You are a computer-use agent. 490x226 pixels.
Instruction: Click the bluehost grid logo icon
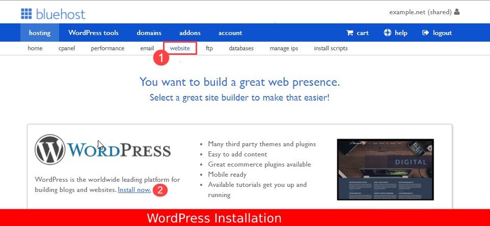pos(26,14)
